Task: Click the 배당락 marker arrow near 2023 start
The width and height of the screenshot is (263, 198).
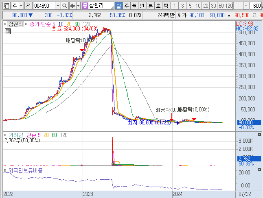Action: click(x=82, y=48)
